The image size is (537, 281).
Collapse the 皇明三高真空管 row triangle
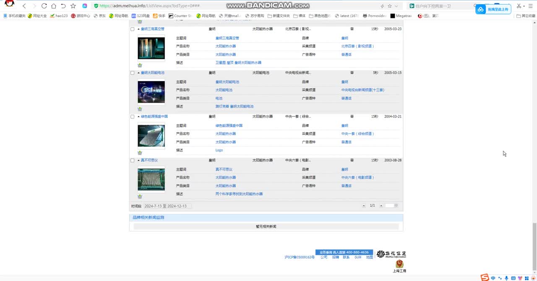pyautogui.click(x=139, y=29)
